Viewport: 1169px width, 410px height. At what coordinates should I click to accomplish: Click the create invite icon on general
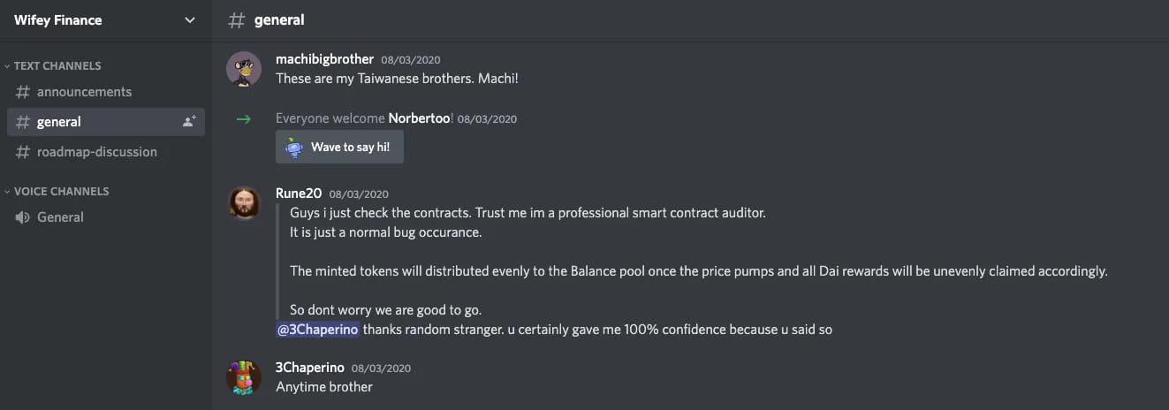[x=188, y=122]
